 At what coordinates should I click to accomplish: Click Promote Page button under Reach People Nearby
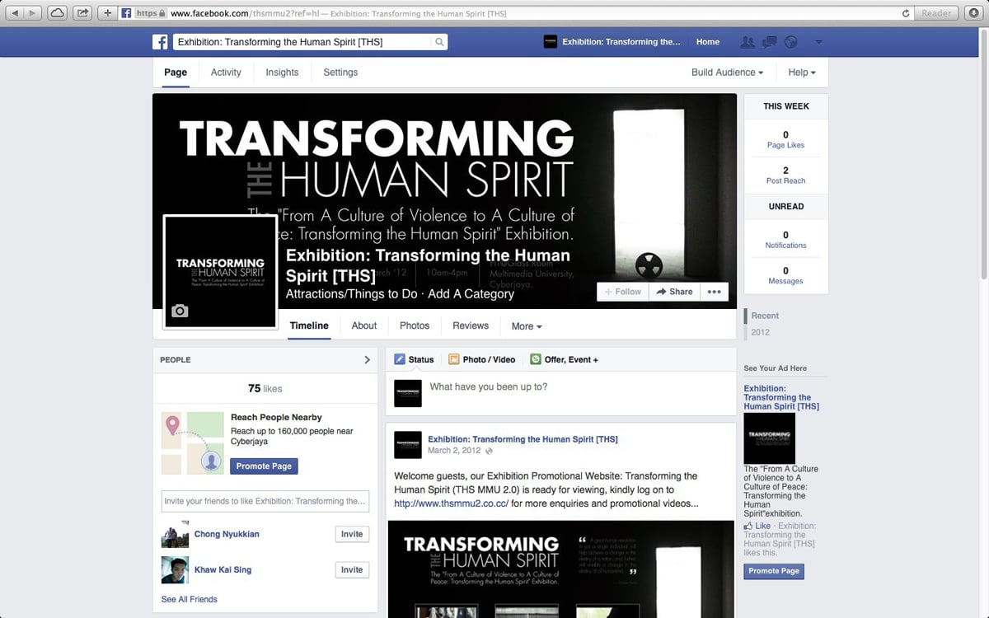click(x=264, y=466)
